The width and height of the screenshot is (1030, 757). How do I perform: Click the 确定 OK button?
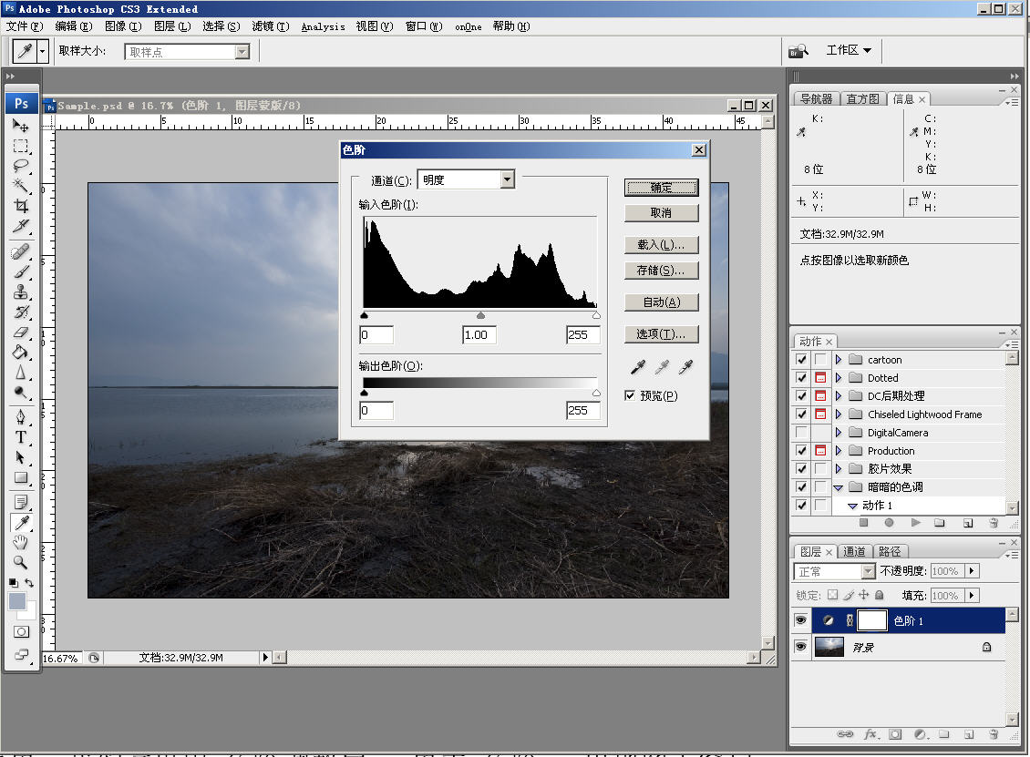click(x=661, y=188)
